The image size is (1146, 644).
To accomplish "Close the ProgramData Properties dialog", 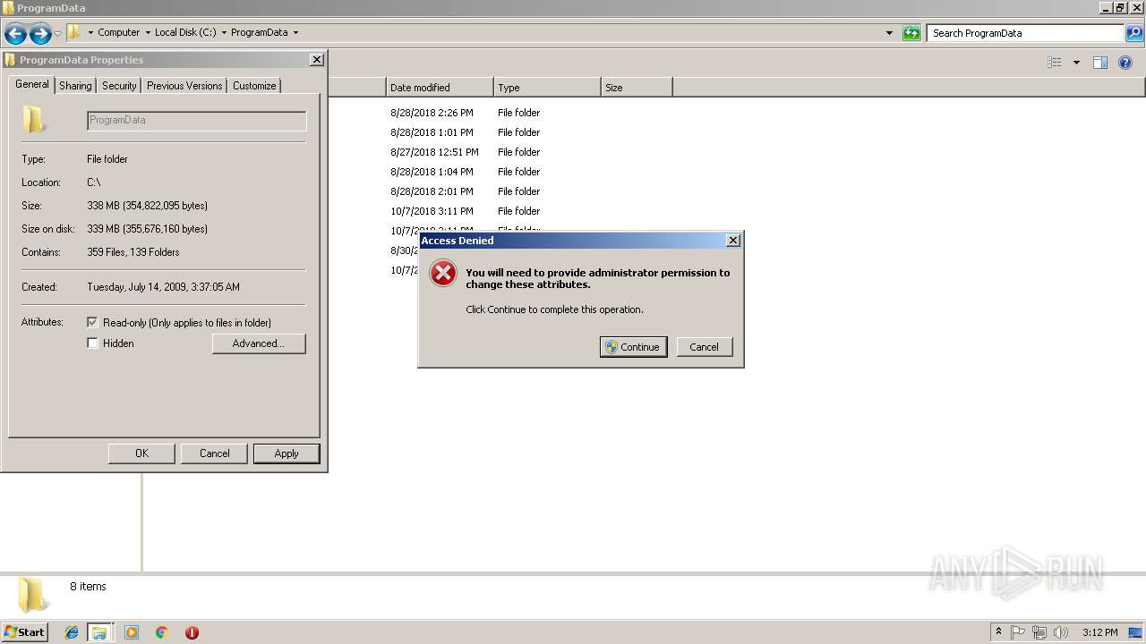I will (x=317, y=59).
